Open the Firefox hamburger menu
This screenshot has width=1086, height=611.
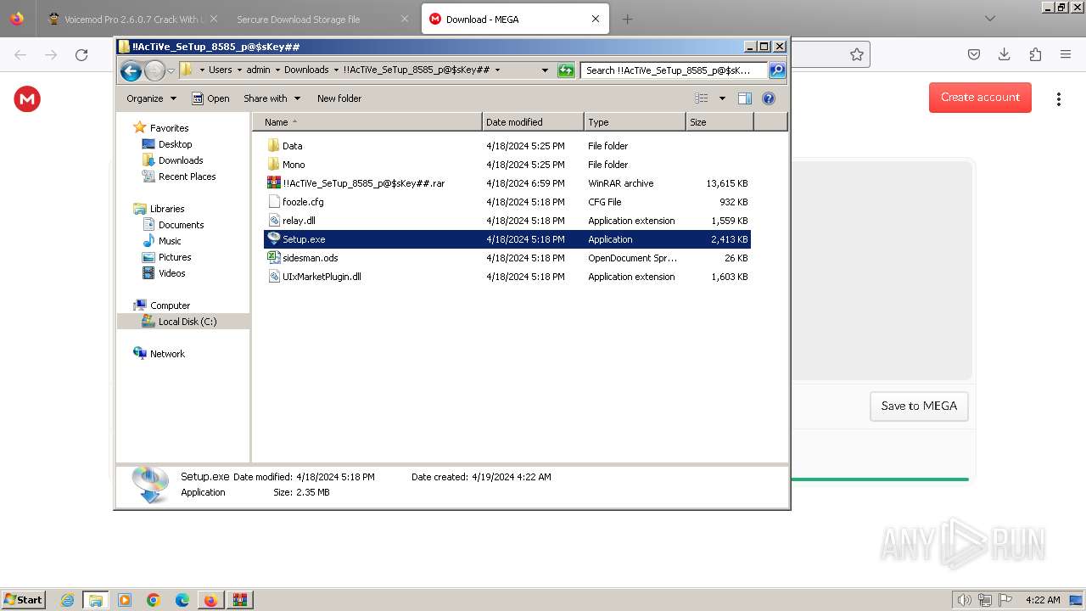(1066, 54)
